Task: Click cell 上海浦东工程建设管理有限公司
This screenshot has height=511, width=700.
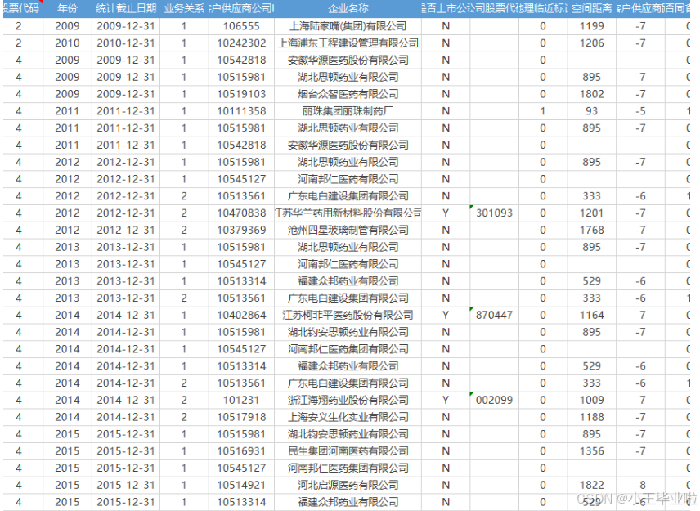Action: [x=348, y=43]
